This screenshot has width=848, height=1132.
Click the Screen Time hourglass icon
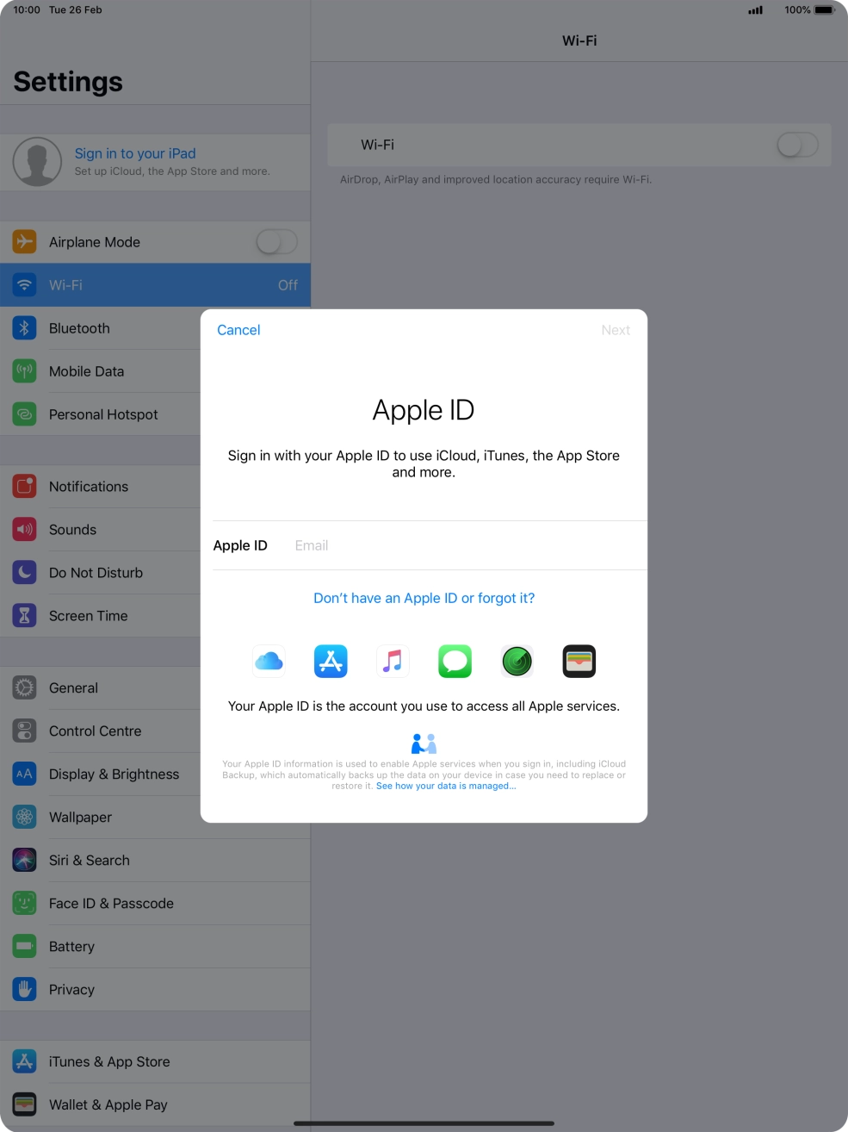(24, 615)
